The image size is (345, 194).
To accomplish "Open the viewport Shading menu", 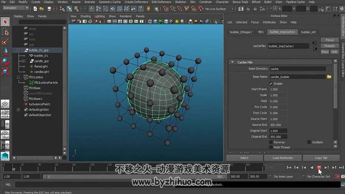I will coord(85,16).
